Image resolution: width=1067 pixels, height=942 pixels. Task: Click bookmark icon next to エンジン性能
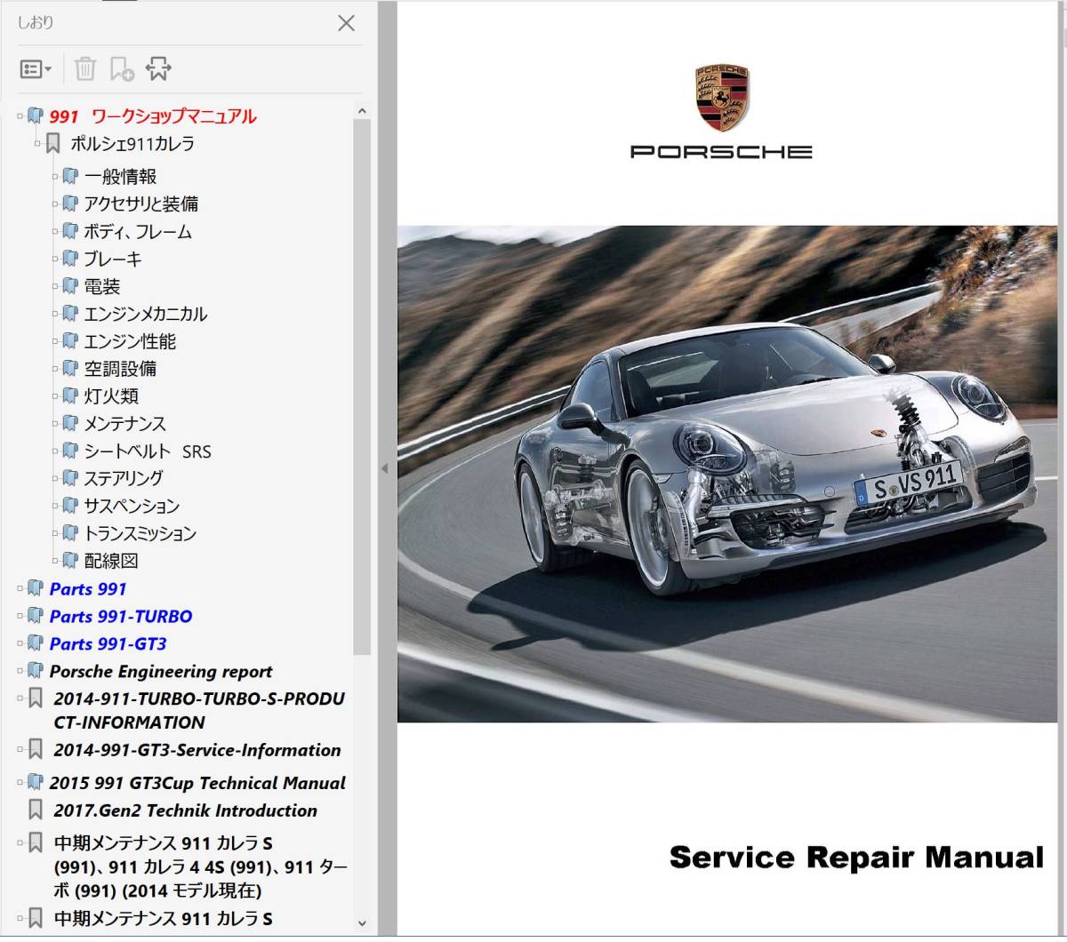coord(70,341)
